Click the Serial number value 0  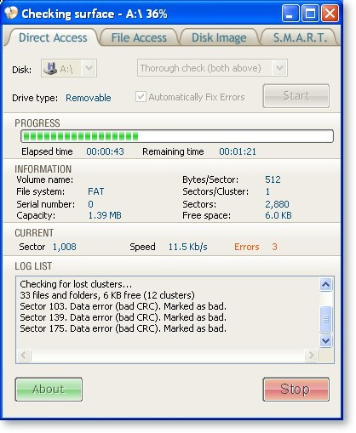(x=90, y=204)
